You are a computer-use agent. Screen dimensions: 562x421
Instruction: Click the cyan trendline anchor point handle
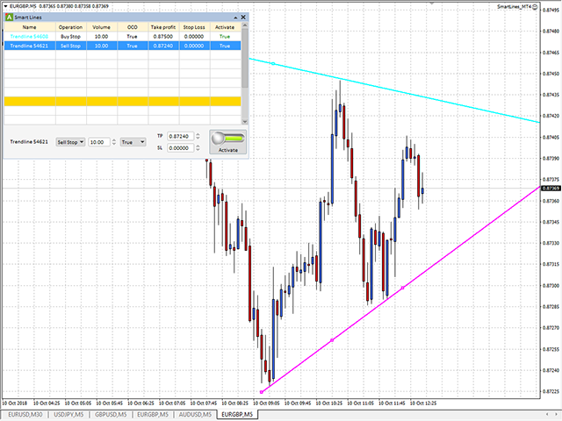coord(273,64)
